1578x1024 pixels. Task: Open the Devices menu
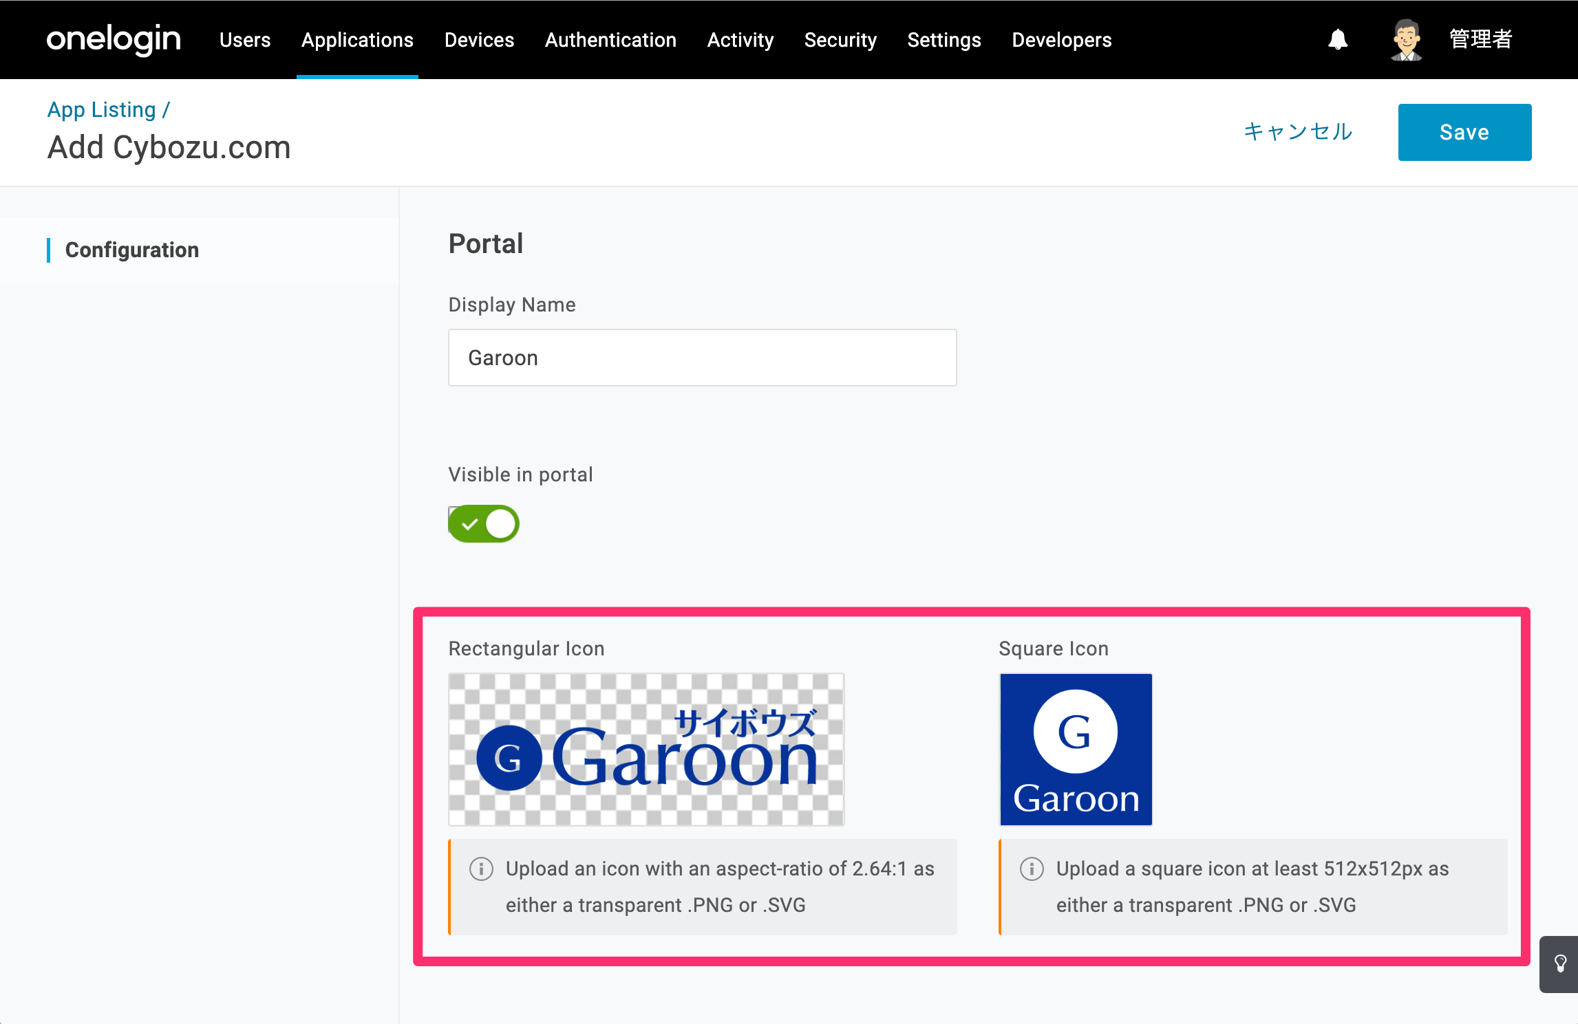[x=479, y=40]
